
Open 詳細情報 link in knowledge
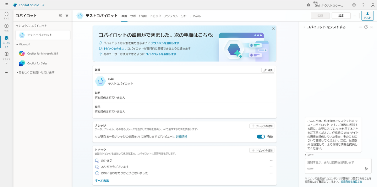coord(182,137)
